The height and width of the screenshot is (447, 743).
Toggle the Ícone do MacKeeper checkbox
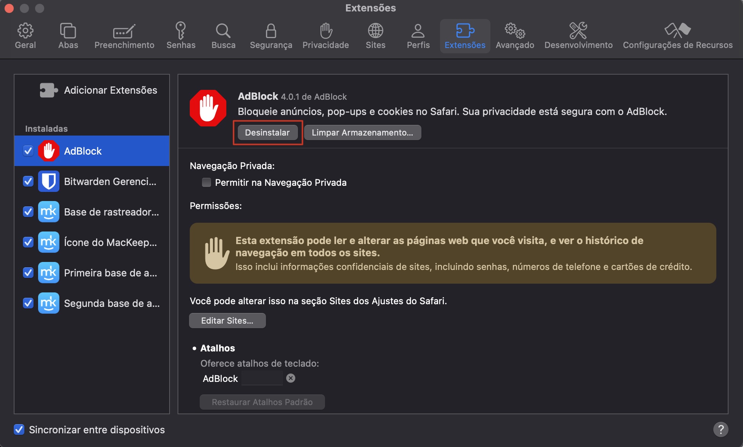28,242
